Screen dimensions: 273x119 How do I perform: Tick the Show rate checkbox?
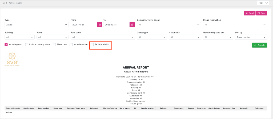pos(54,45)
